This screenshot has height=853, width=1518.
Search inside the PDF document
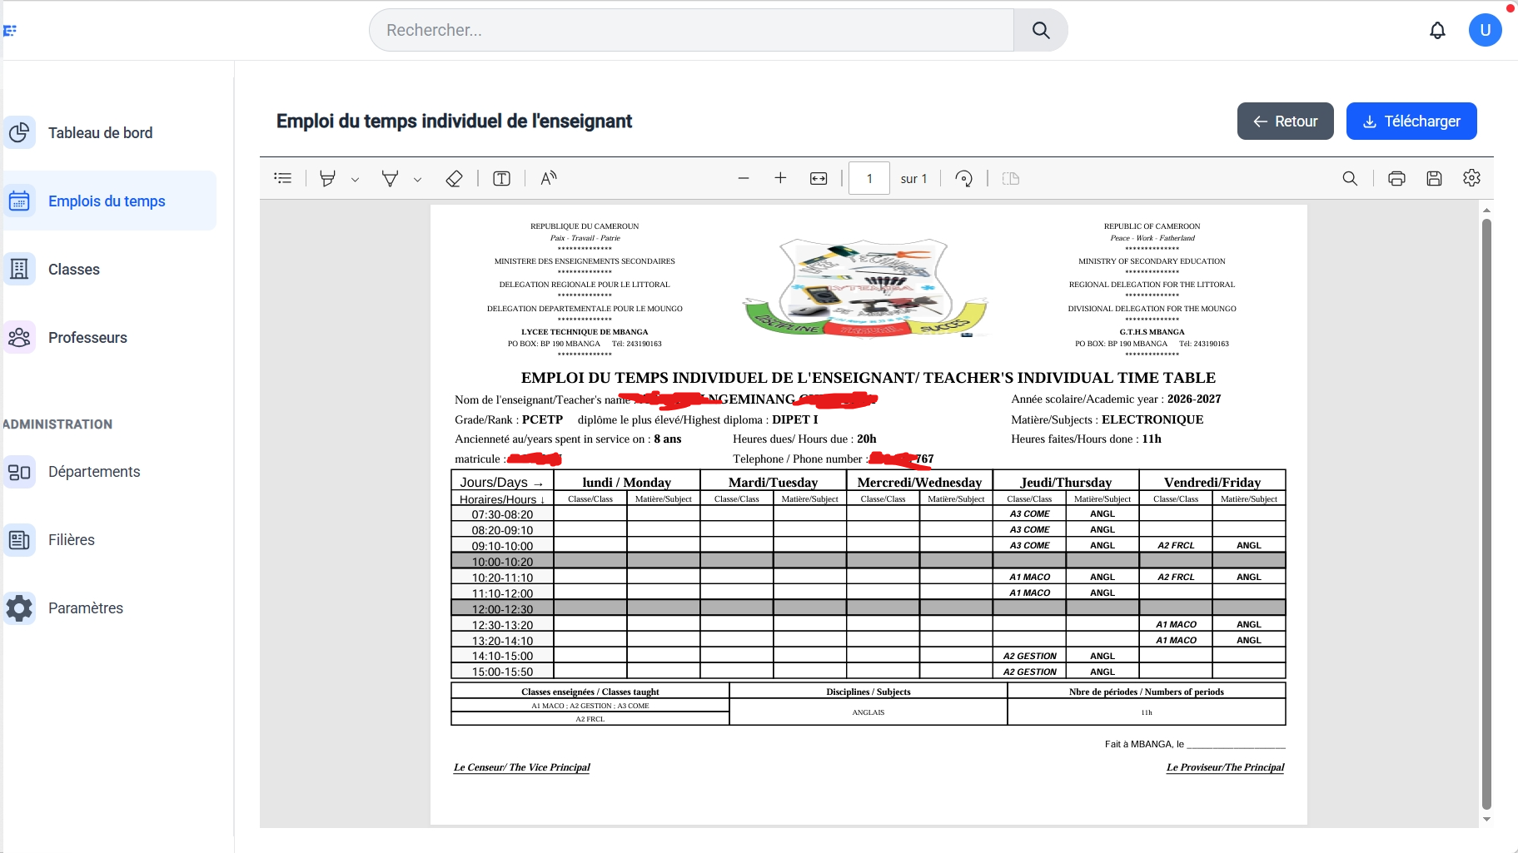coord(1350,178)
